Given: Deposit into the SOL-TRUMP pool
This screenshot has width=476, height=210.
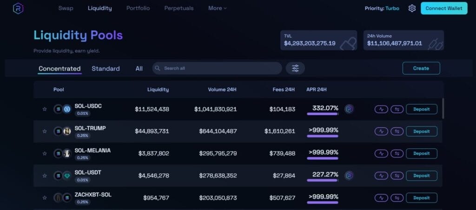Looking at the screenshot, I should [x=421, y=131].
